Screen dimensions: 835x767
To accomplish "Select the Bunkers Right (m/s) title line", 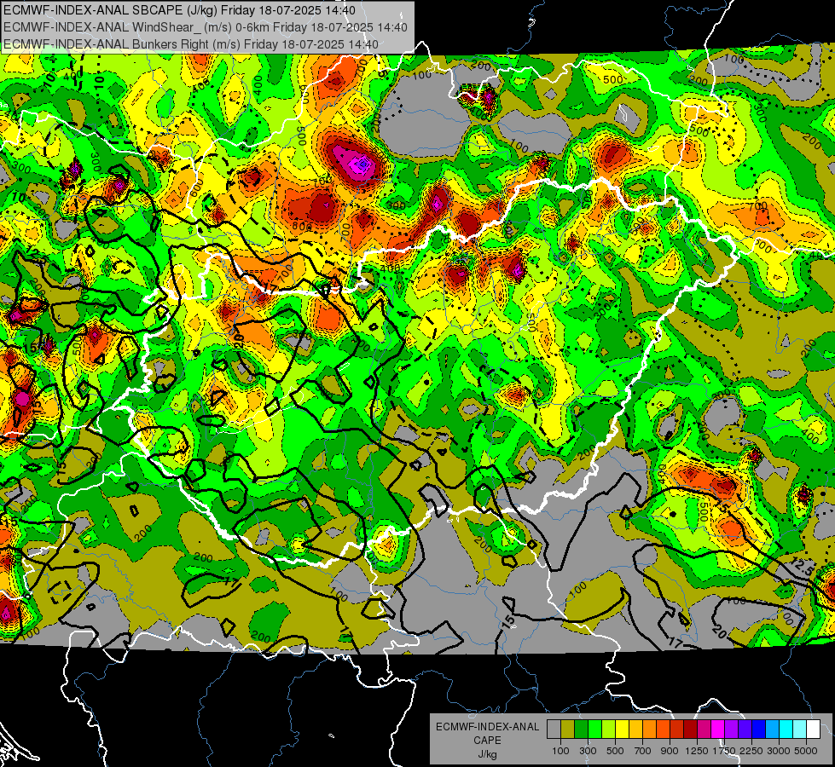I will coord(191,44).
